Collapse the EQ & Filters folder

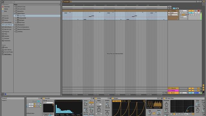tap(14, 14)
